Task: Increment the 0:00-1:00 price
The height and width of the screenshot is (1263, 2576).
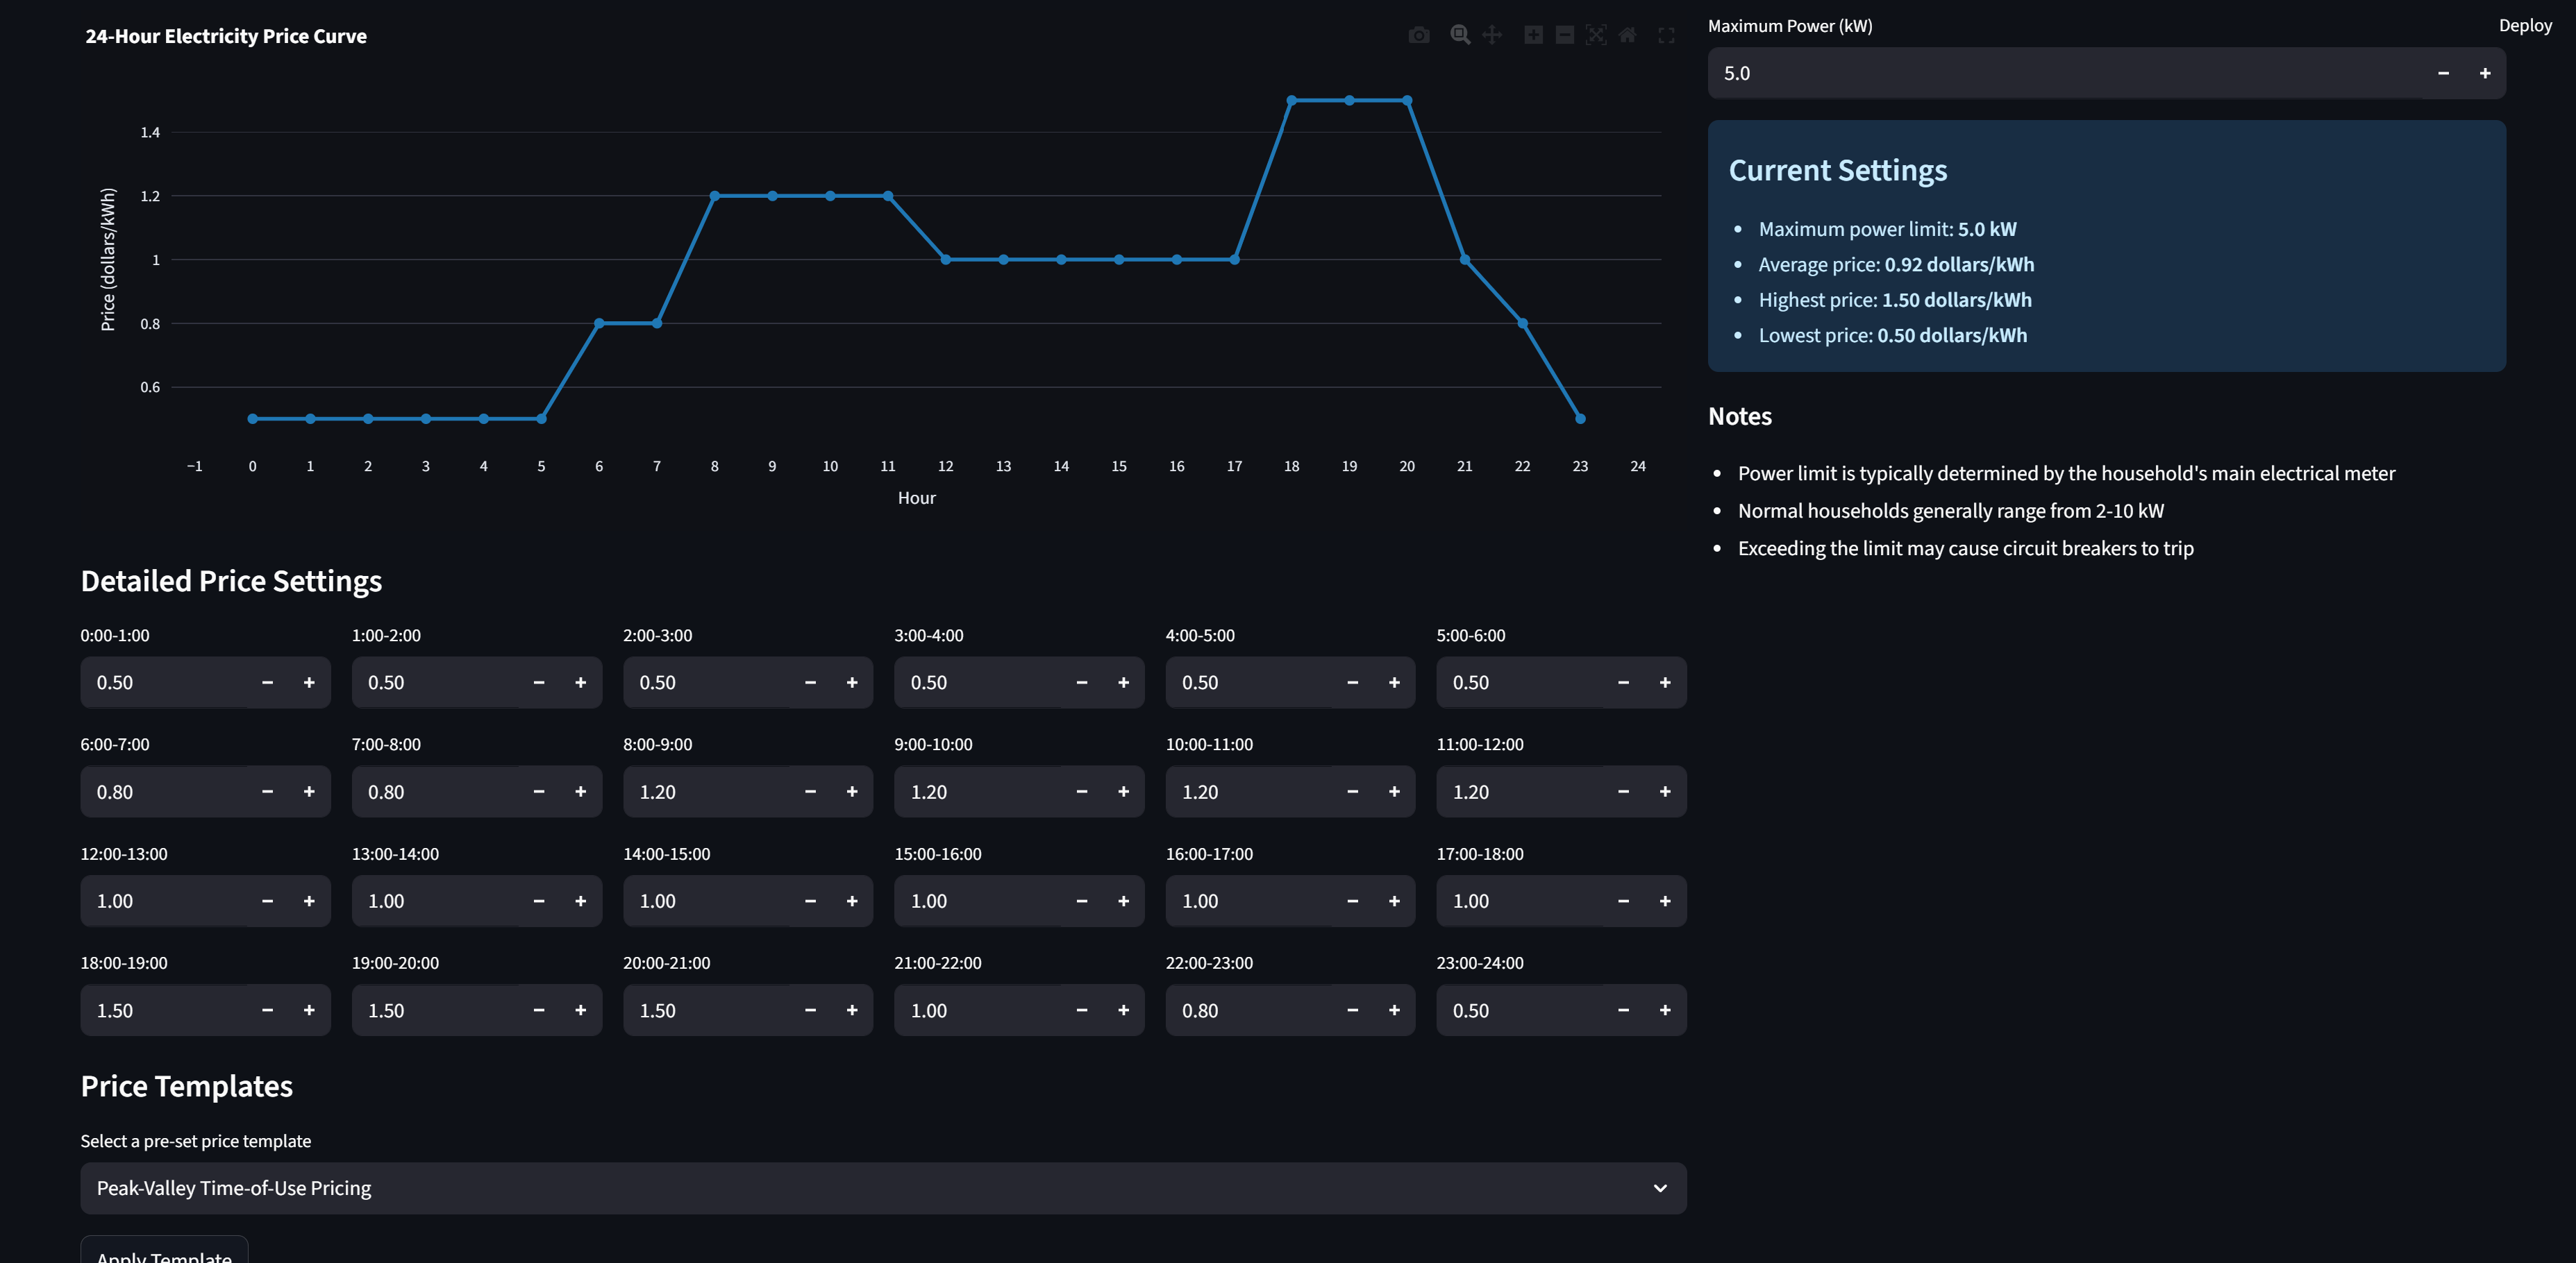Action: (x=309, y=682)
